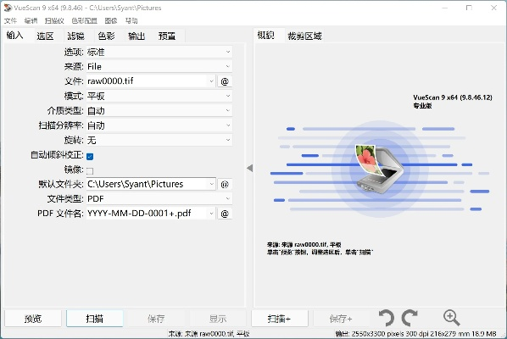Enable 镜像 checkbox
Viewport: 507px width, 339px height.
[90, 170]
